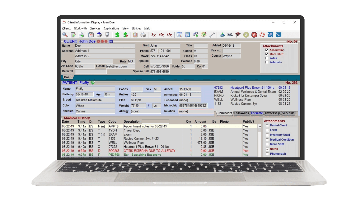
Task: Switch to the Estimate tab
Action: (x=257, y=113)
